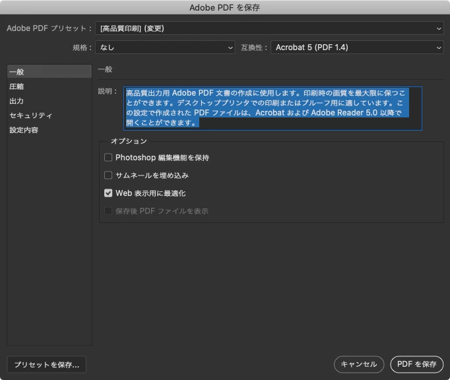Click the PDF を保存 button
This screenshot has height=380, width=450.
click(x=417, y=365)
